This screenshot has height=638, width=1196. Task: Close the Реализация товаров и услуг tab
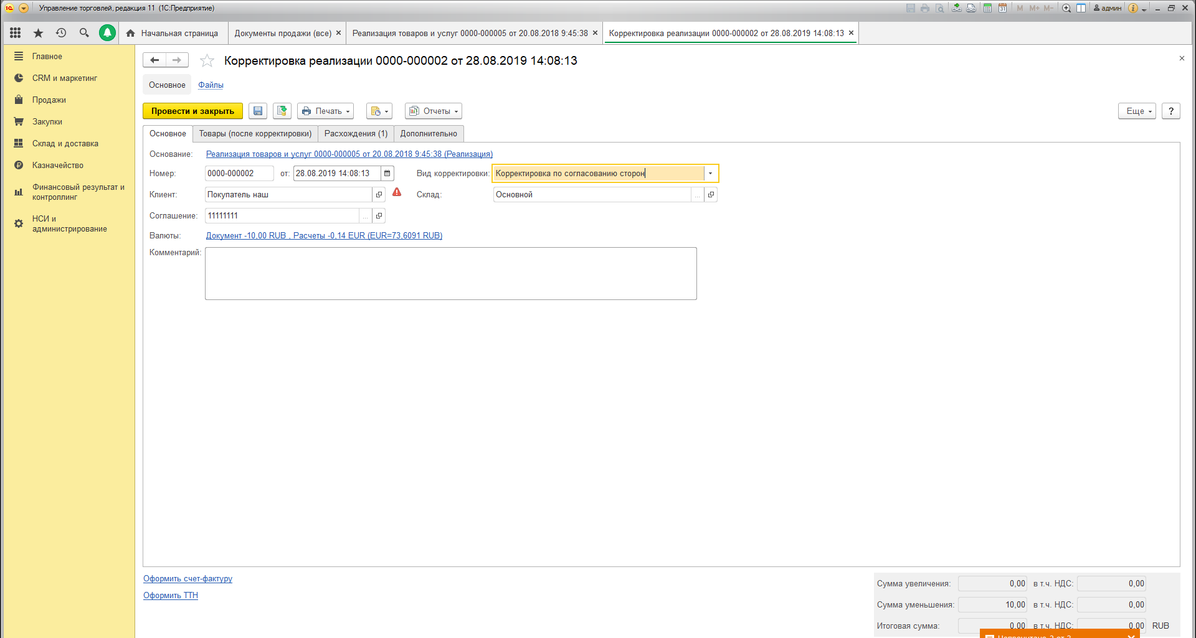tap(595, 33)
